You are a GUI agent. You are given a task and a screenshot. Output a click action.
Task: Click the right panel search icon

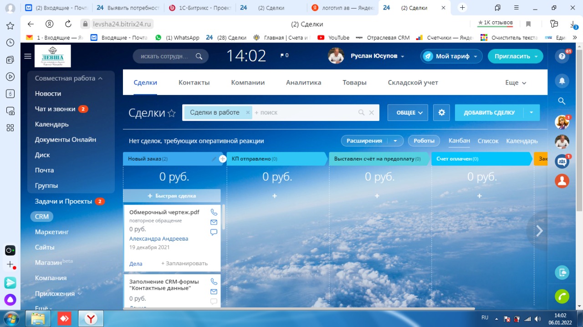pyautogui.click(x=562, y=101)
